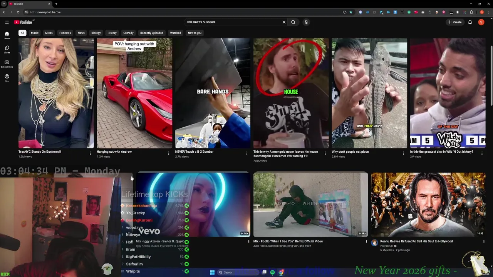This screenshot has width=493, height=277.
Task: Open the Chrome extensions puzzle icon
Action: click(471, 12)
